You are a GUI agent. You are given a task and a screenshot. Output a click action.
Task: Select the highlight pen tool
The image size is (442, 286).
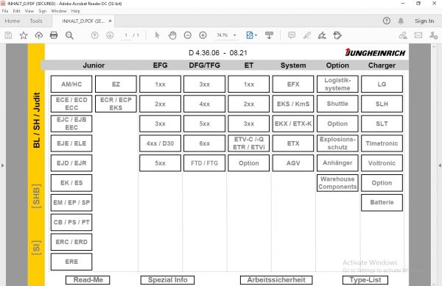306,35
